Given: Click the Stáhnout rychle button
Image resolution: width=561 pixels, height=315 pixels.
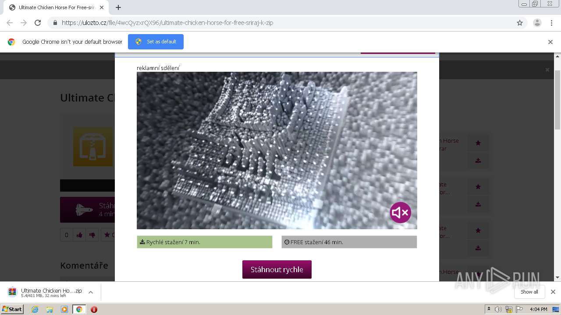Looking at the screenshot, I should pos(277,269).
